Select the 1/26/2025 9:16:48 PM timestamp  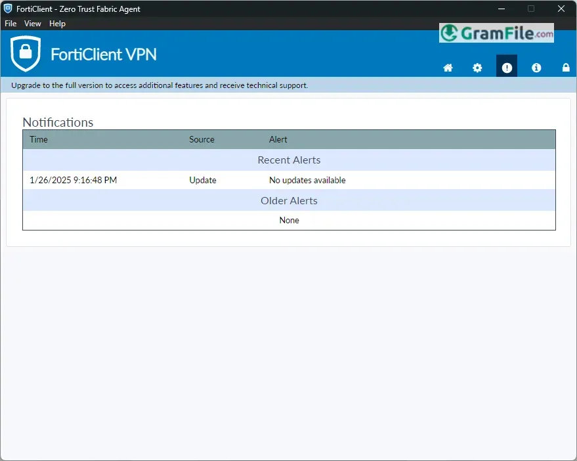point(74,180)
